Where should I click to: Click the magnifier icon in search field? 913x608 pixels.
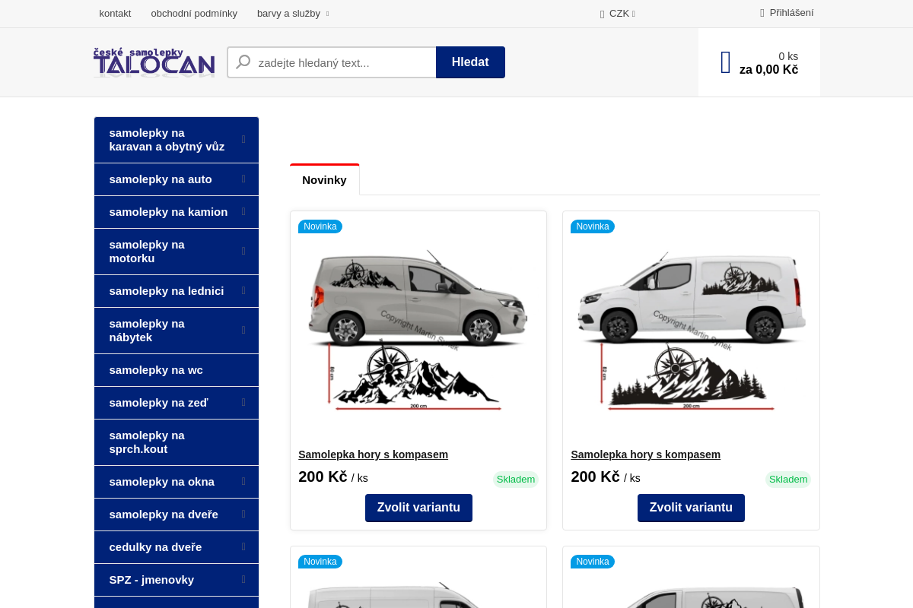pos(243,62)
